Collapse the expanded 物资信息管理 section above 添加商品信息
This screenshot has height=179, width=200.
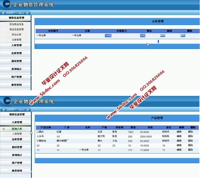pos(16,18)
